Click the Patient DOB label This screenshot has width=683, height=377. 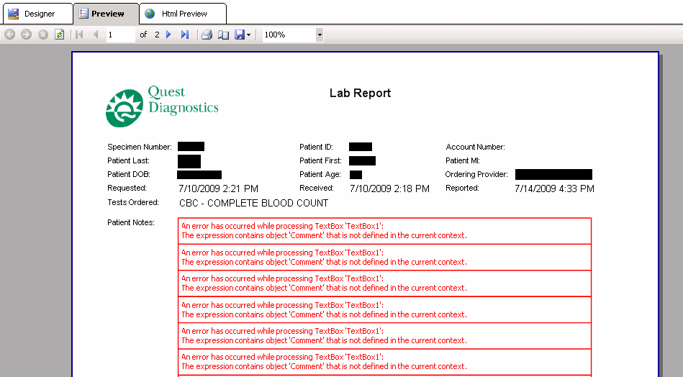[x=129, y=175]
